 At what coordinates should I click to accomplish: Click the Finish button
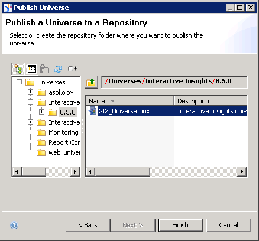[x=181, y=225]
